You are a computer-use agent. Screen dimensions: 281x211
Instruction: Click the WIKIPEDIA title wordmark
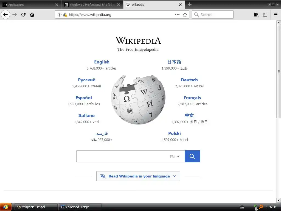(x=138, y=40)
